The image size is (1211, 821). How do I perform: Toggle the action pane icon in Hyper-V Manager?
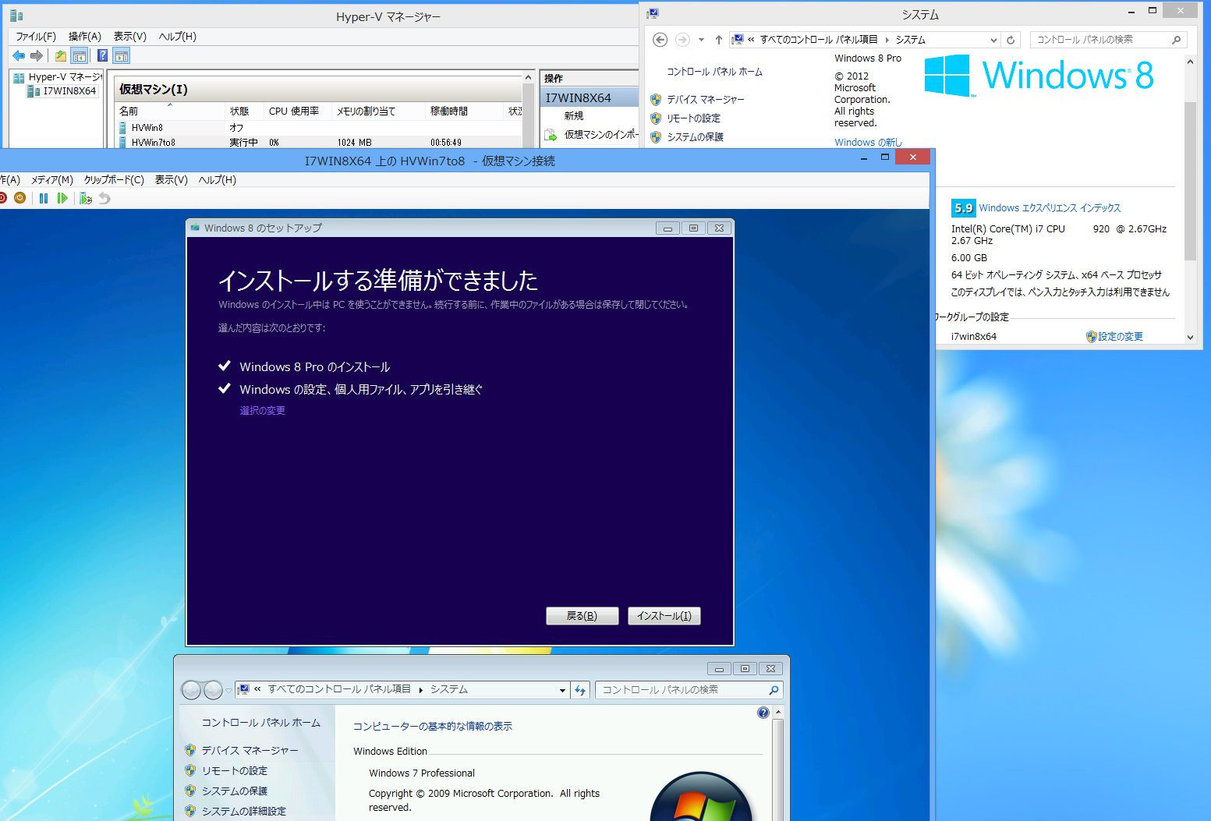(x=121, y=55)
